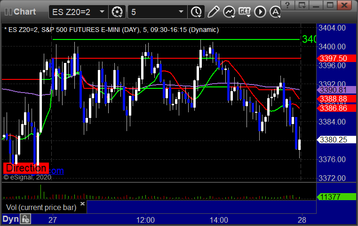Click the chart title ES Z20=2 description
The width and height of the screenshot is (358, 226).
pyautogui.click(x=111, y=30)
